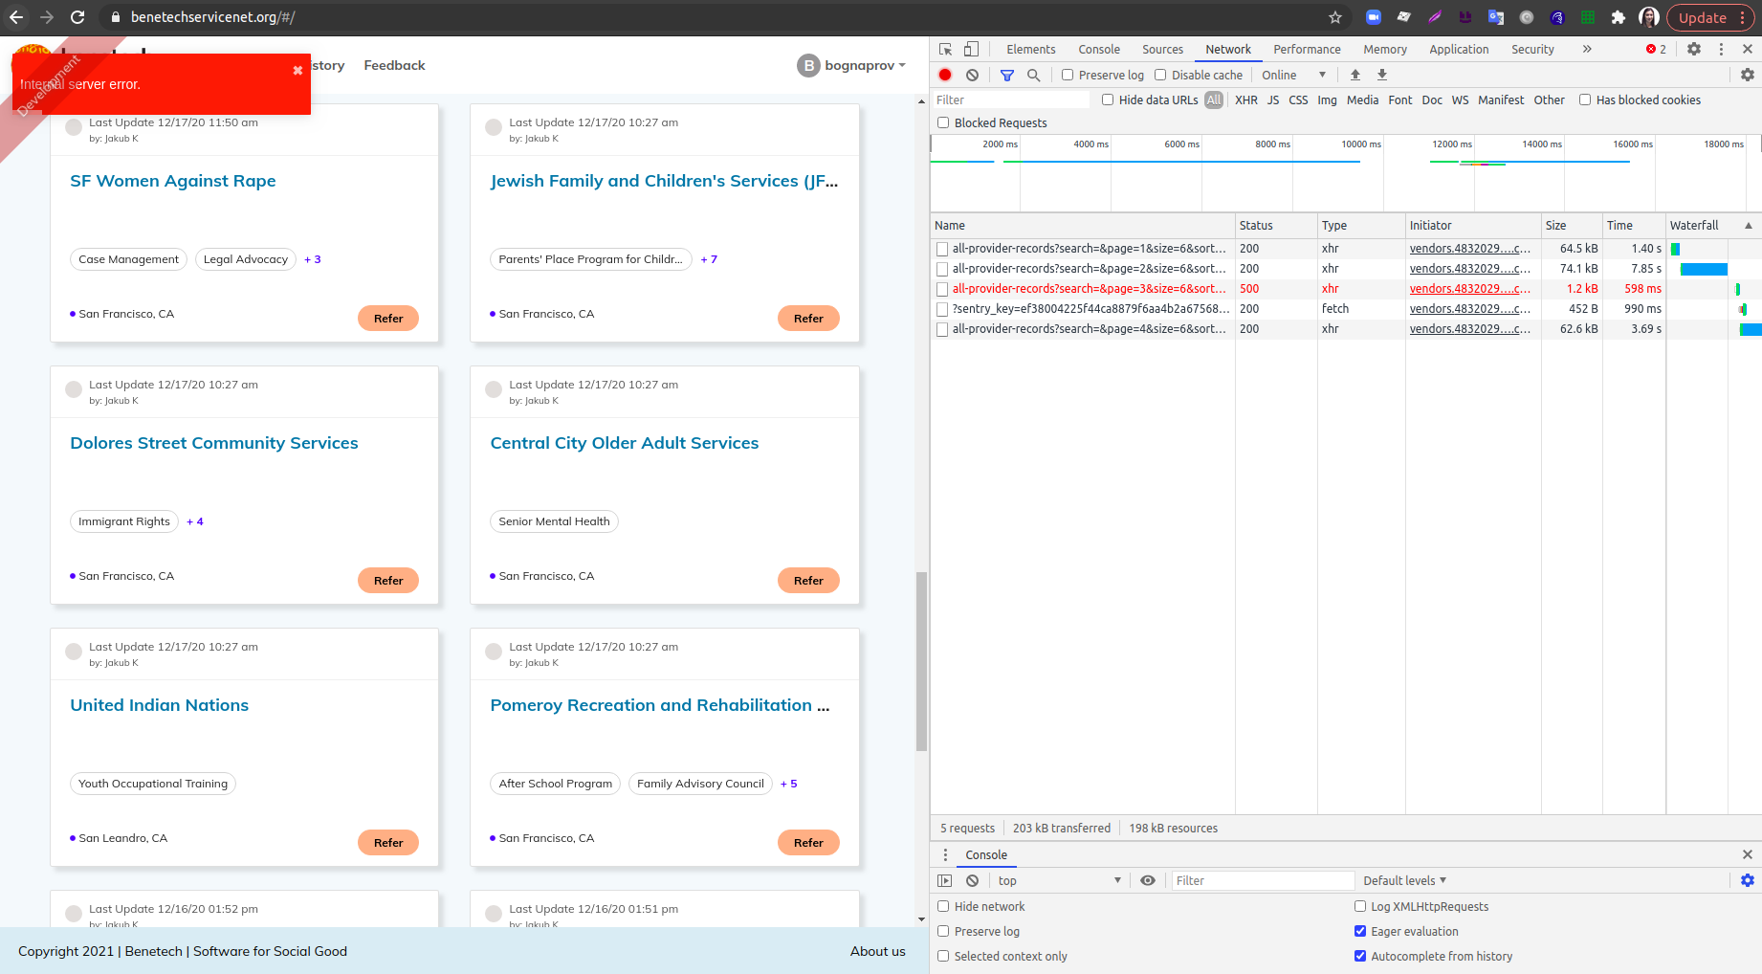
Task: Enable Preserve log in Network panel
Action: pyautogui.click(x=1068, y=75)
